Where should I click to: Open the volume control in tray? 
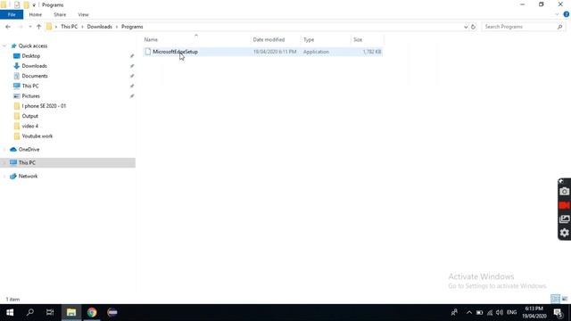tap(500, 313)
